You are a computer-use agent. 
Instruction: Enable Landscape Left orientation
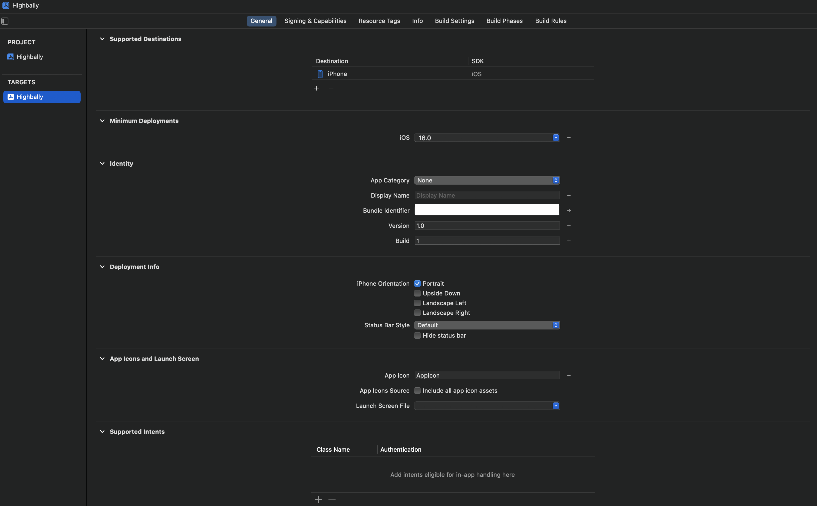tap(417, 303)
